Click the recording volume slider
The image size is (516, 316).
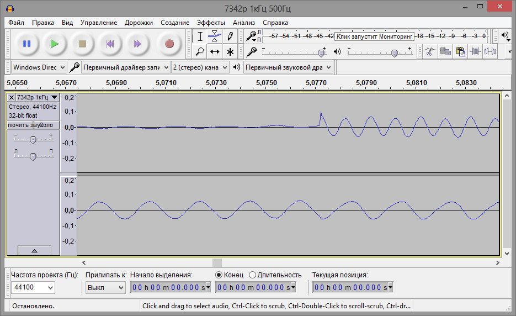click(294, 52)
